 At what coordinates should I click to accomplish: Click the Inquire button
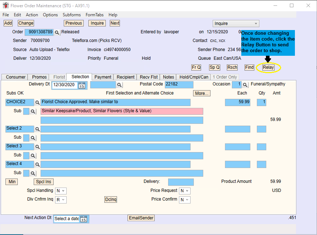click(x=97, y=23)
